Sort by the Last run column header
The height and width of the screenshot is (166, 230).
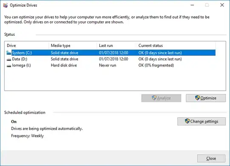click(x=116, y=46)
